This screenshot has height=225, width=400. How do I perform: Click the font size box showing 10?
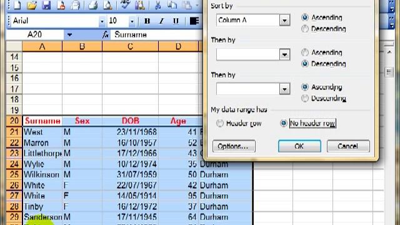click(x=118, y=21)
